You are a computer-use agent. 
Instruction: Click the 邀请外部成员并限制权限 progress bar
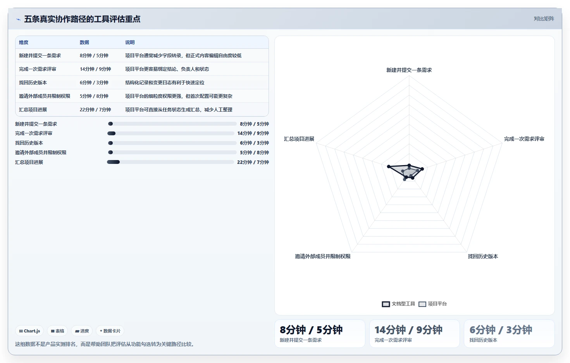click(172, 152)
